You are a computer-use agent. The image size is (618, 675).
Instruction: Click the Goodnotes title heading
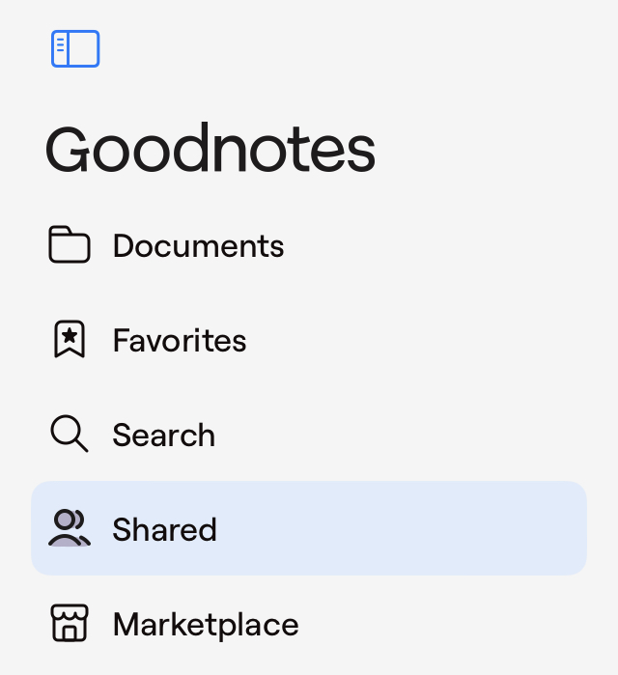point(211,151)
